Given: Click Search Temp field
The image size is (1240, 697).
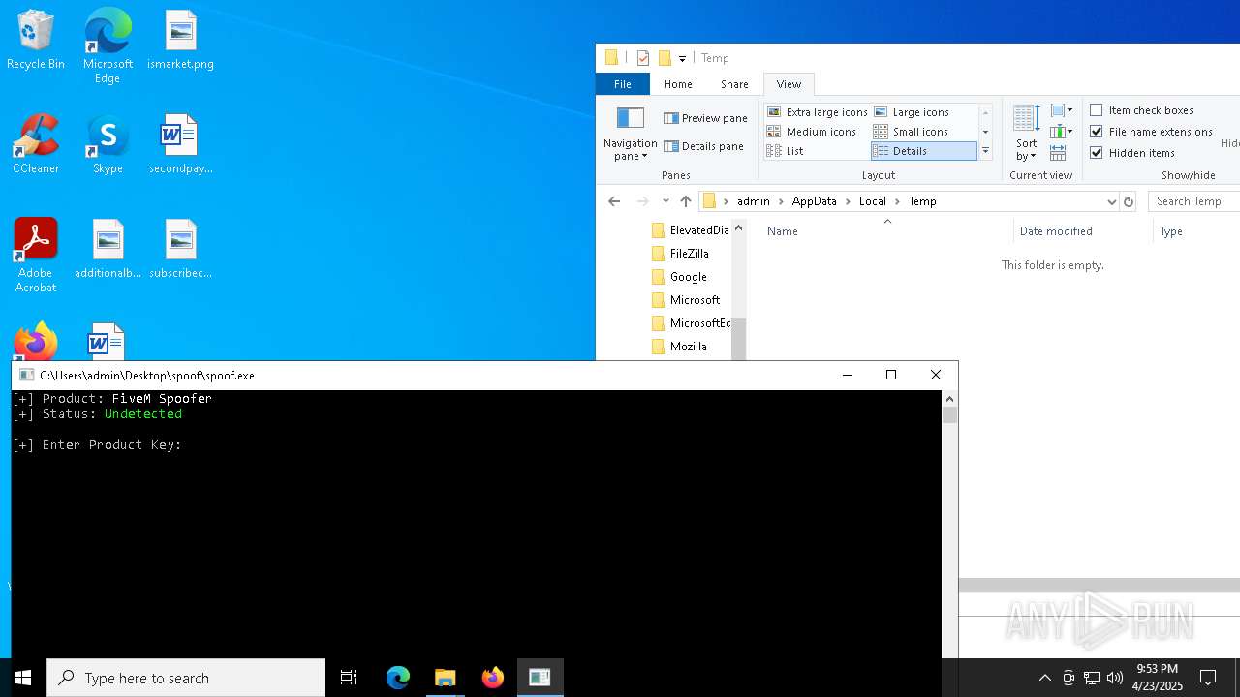Looking at the screenshot, I should (x=1194, y=201).
